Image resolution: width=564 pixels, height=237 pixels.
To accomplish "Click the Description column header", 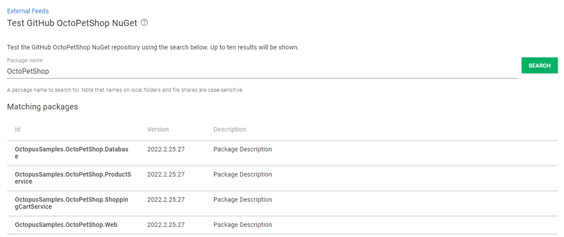I will [230, 129].
